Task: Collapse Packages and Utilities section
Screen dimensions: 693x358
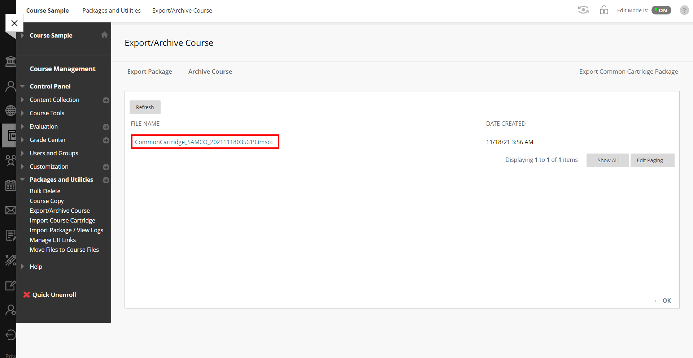Action: coord(22,180)
